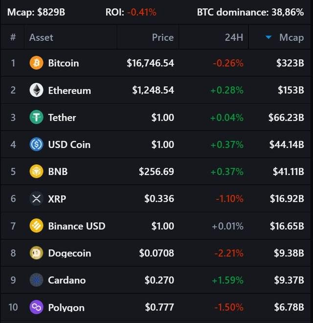
Task: Click the Ethereum logo icon
Action: click(37, 90)
